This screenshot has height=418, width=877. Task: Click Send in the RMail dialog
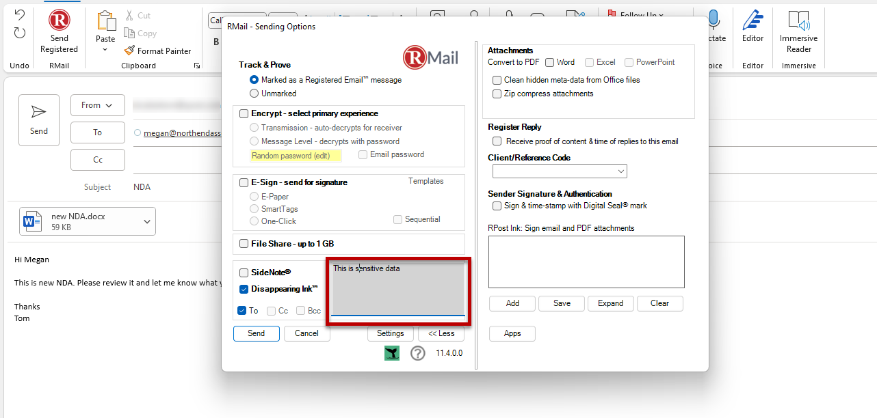(257, 333)
